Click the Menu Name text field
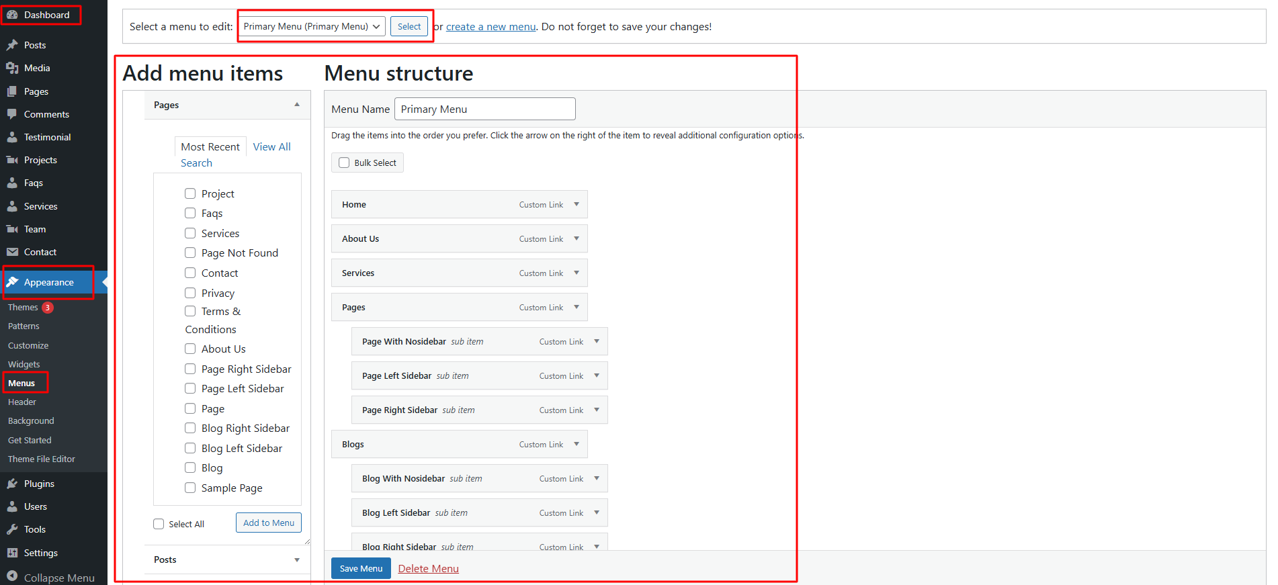The height and width of the screenshot is (585, 1278). [484, 109]
